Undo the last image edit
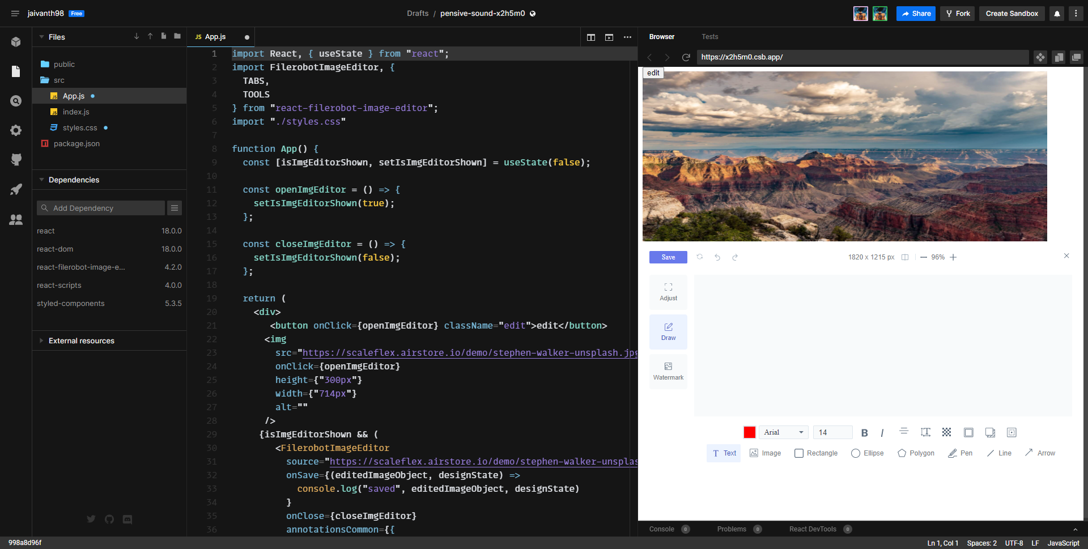This screenshot has height=549, width=1088. (717, 257)
